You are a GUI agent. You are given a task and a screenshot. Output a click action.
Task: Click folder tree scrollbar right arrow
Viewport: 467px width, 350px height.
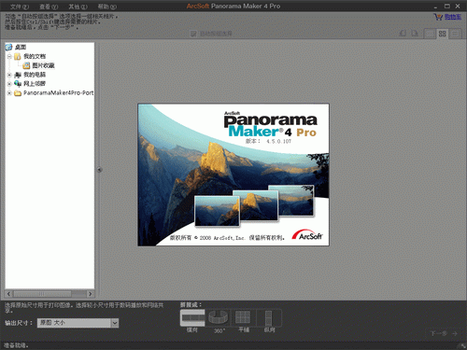click(91, 294)
